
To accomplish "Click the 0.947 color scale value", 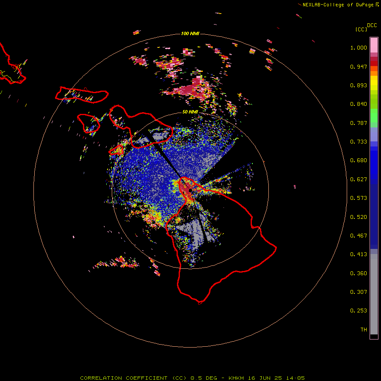I will pos(359,66).
